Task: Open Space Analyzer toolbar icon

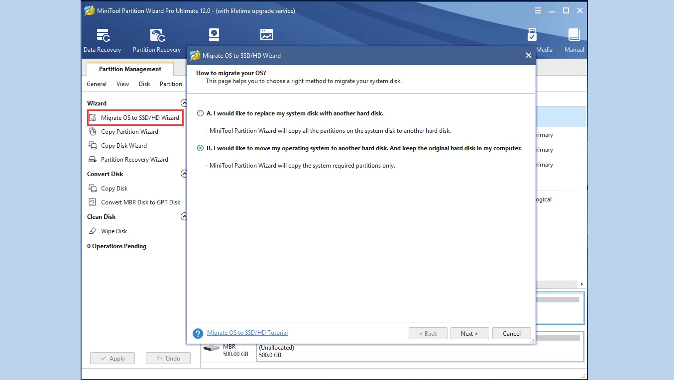Action: coord(267,35)
